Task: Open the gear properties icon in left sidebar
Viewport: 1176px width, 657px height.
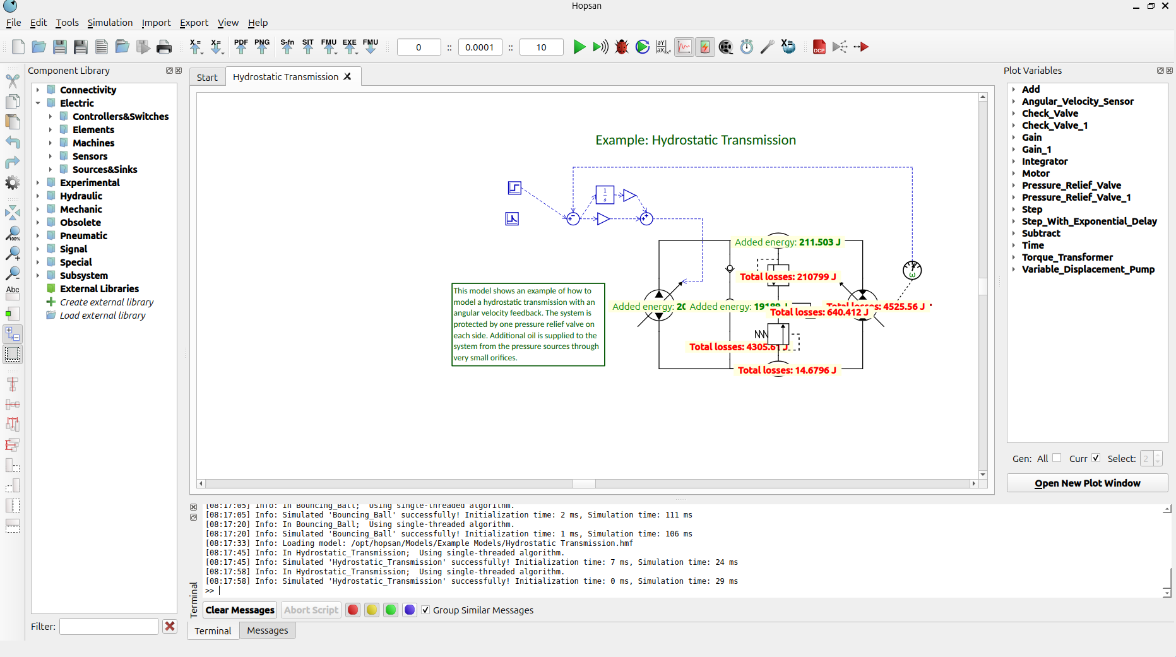Action: 13,183
